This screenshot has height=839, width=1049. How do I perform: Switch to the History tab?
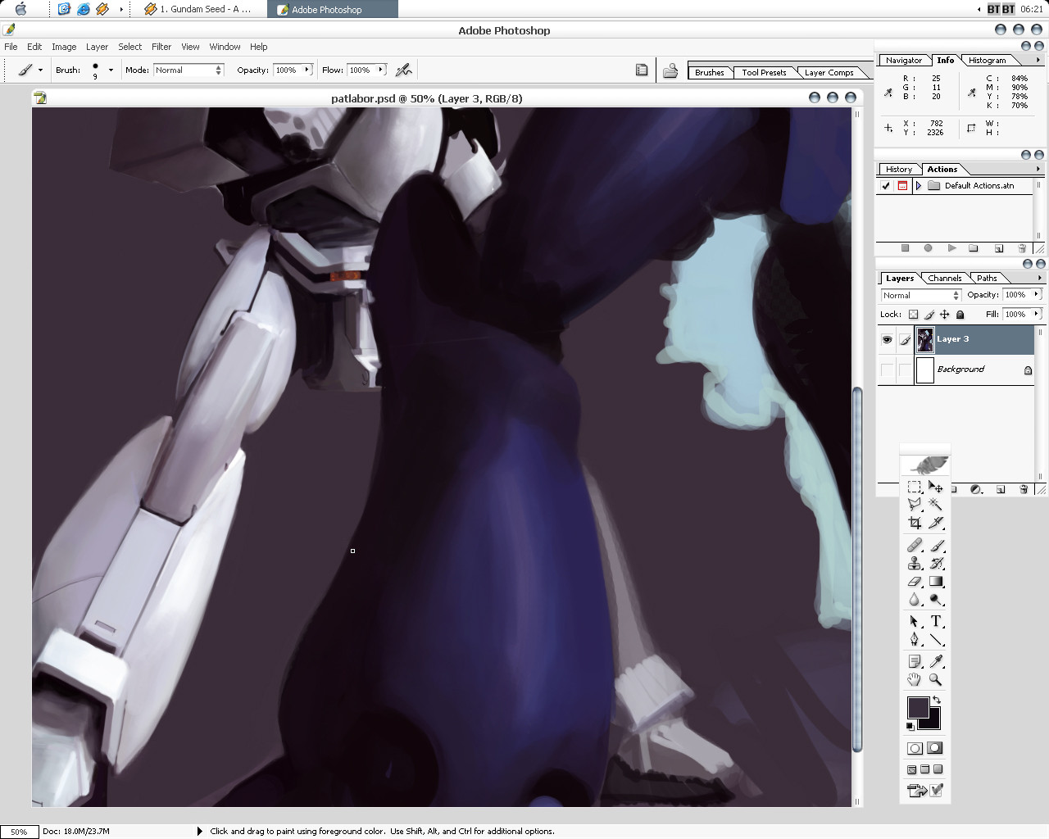(899, 170)
